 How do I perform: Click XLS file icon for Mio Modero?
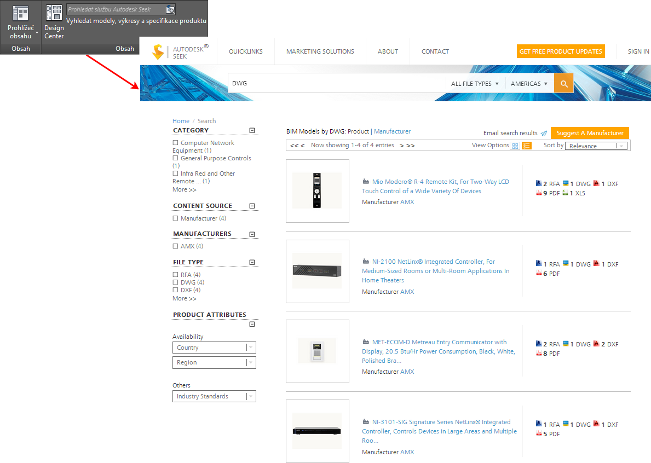[565, 193]
